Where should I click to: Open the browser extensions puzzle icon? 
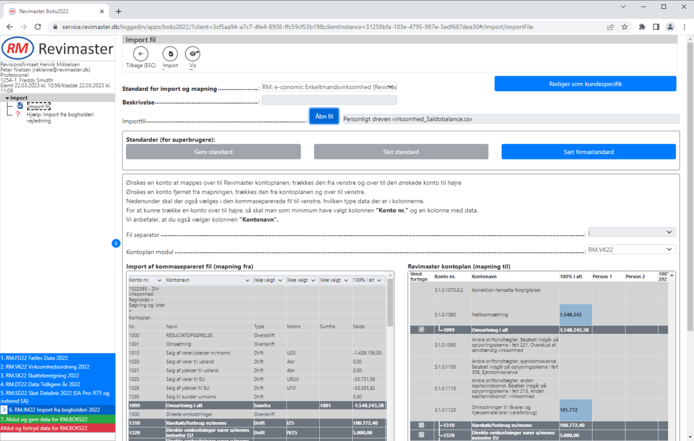click(641, 27)
